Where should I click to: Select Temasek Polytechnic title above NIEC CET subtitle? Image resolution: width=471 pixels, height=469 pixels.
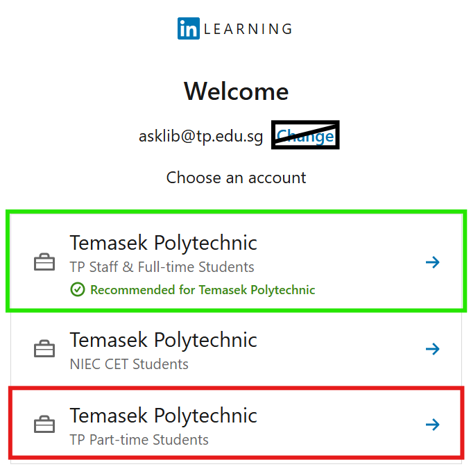(x=163, y=340)
